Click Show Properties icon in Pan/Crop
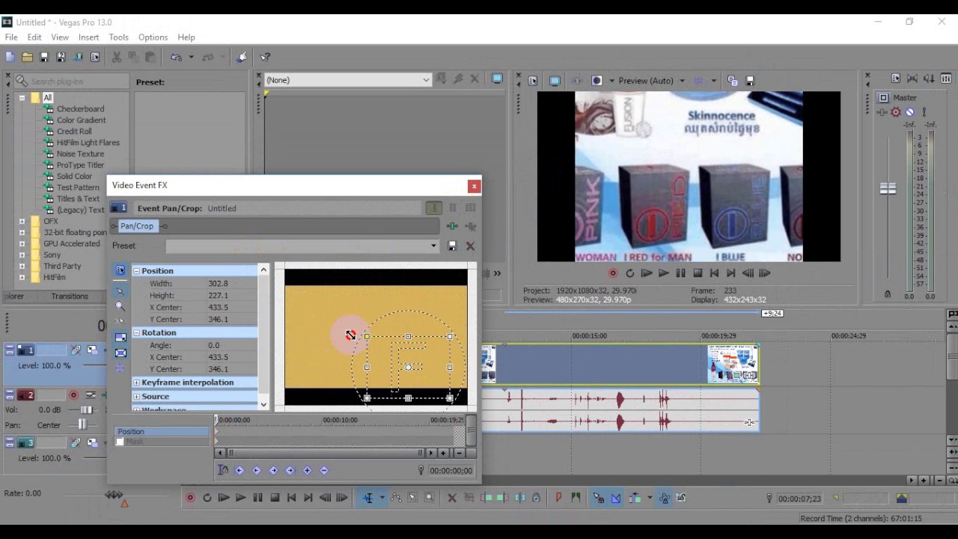This screenshot has height=539, width=958. coord(120,270)
